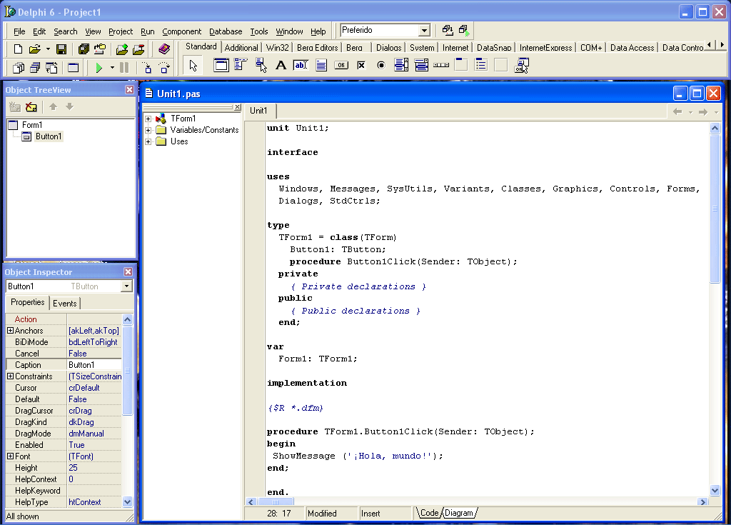The width and height of the screenshot is (731, 525).
Task: Activate the component selection arrow tool
Action: click(193, 65)
